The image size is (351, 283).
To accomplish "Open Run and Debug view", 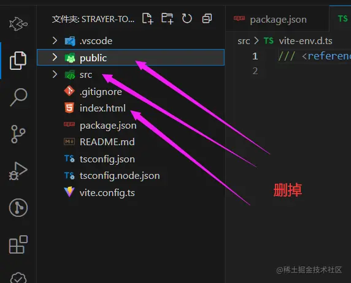I will tap(18, 171).
